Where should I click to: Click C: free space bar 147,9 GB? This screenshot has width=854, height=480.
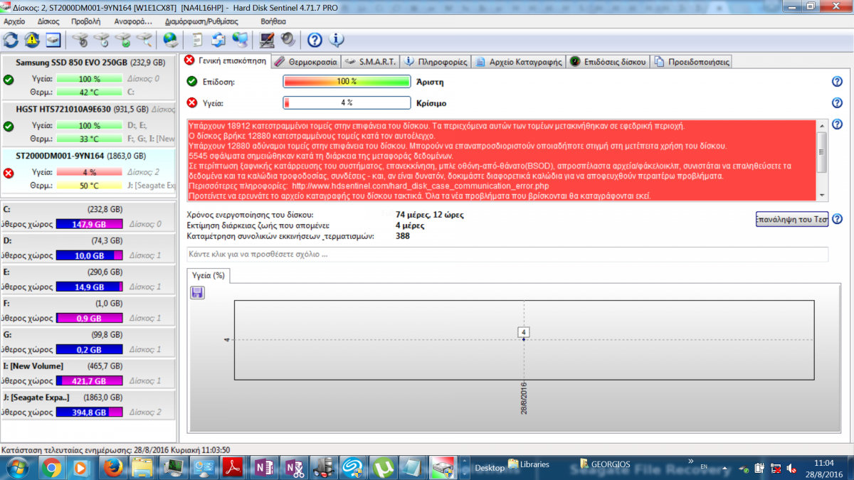point(89,225)
